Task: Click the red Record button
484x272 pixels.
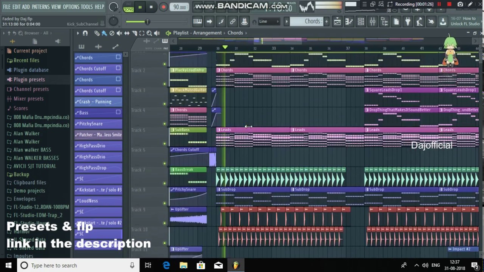Action: coord(163,7)
